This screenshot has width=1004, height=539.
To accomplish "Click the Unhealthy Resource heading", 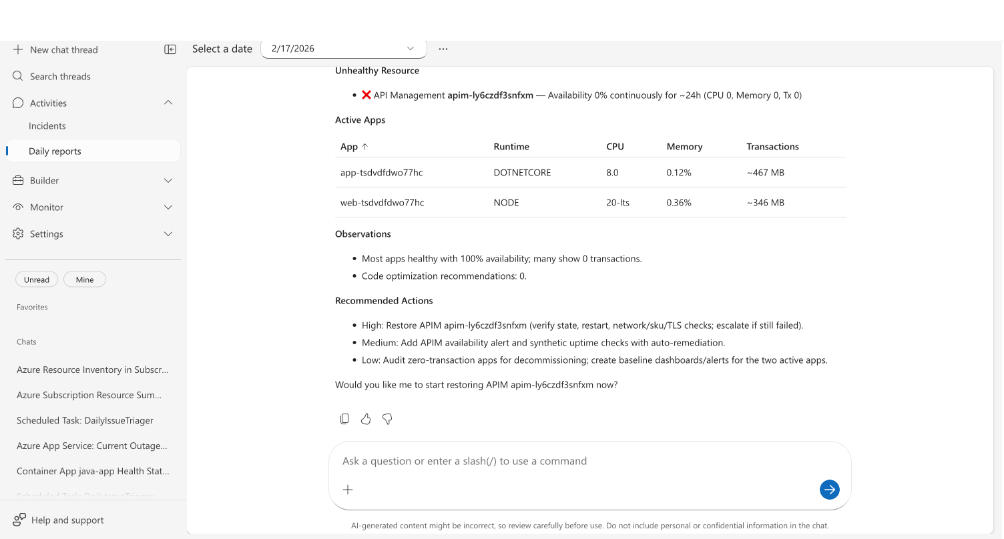I will click(377, 71).
